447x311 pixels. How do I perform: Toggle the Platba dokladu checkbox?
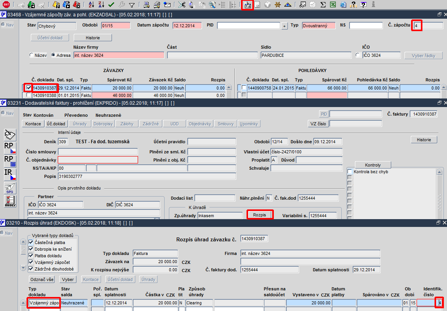(31, 255)
